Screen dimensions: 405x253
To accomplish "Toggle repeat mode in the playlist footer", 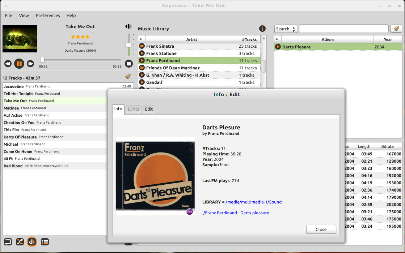I will tap(8, 242).
